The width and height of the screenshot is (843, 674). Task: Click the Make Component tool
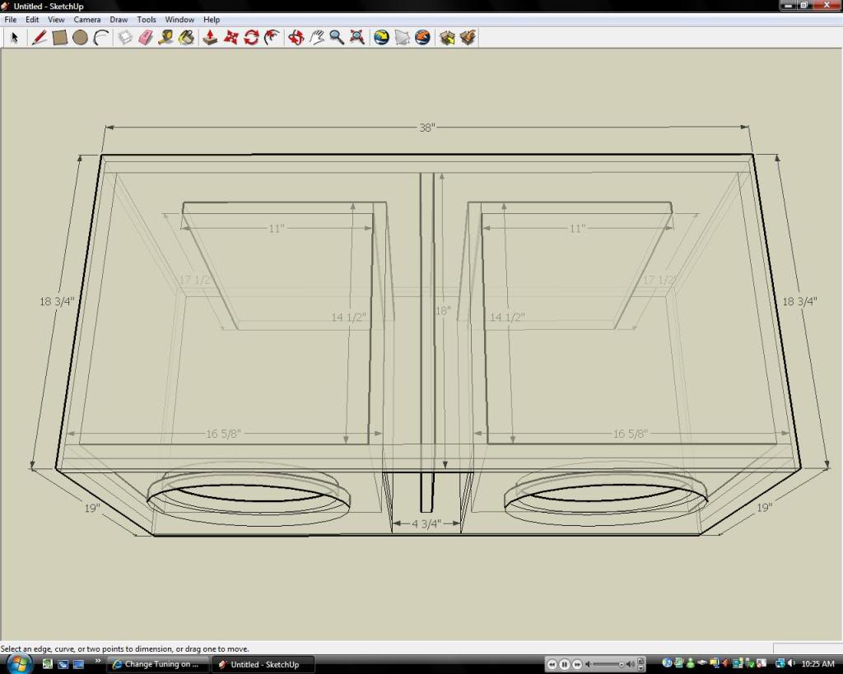[x=125, y=38]
